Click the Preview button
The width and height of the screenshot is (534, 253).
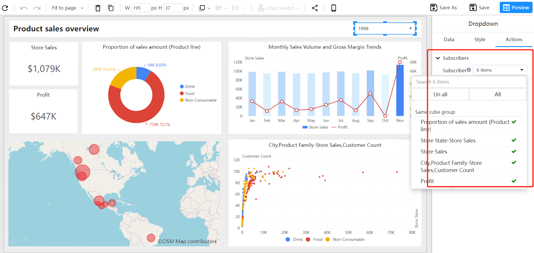coord(516,8)
